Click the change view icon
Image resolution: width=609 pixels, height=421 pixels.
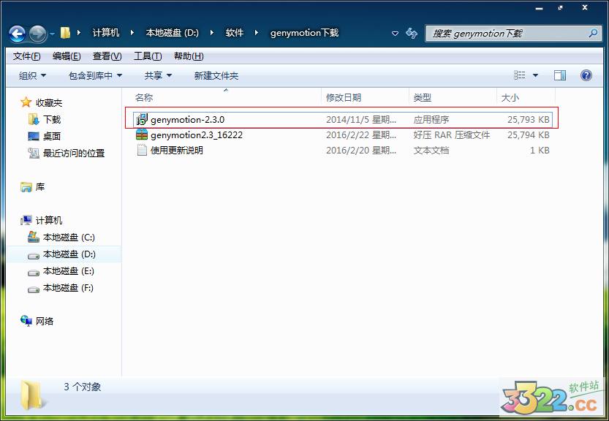tap(520, 75)
